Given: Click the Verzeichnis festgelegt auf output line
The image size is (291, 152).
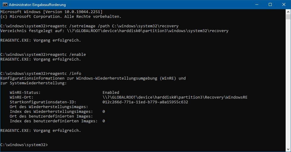Looking at the screenshot, I should click(x=114, y=31).
